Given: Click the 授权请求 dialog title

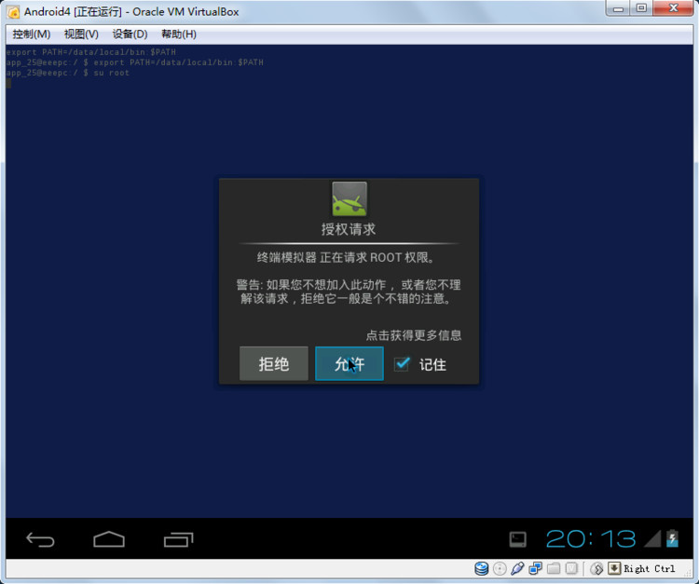Looking at the screenshot, I should coord(349,229).
